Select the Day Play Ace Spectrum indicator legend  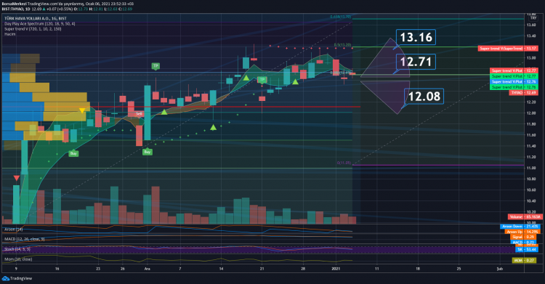pos(40,24)
